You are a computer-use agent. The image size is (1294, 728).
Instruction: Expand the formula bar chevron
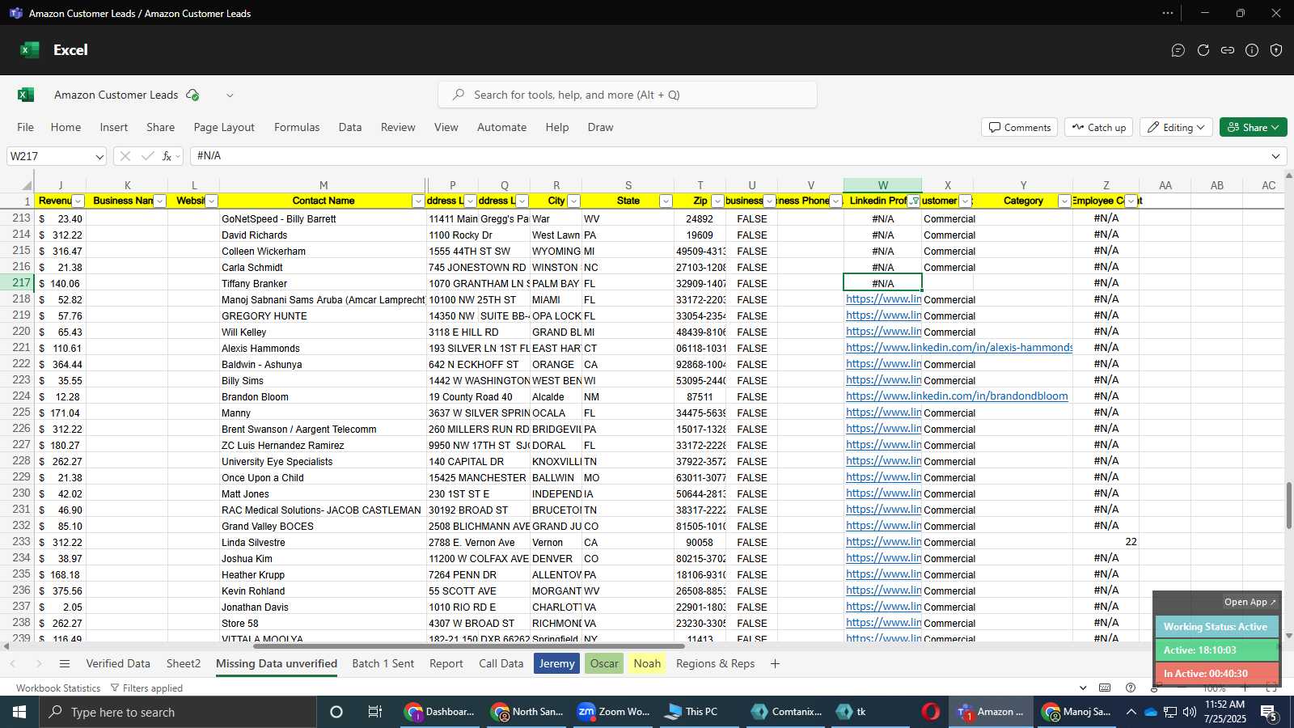[x=1275, y=156]
